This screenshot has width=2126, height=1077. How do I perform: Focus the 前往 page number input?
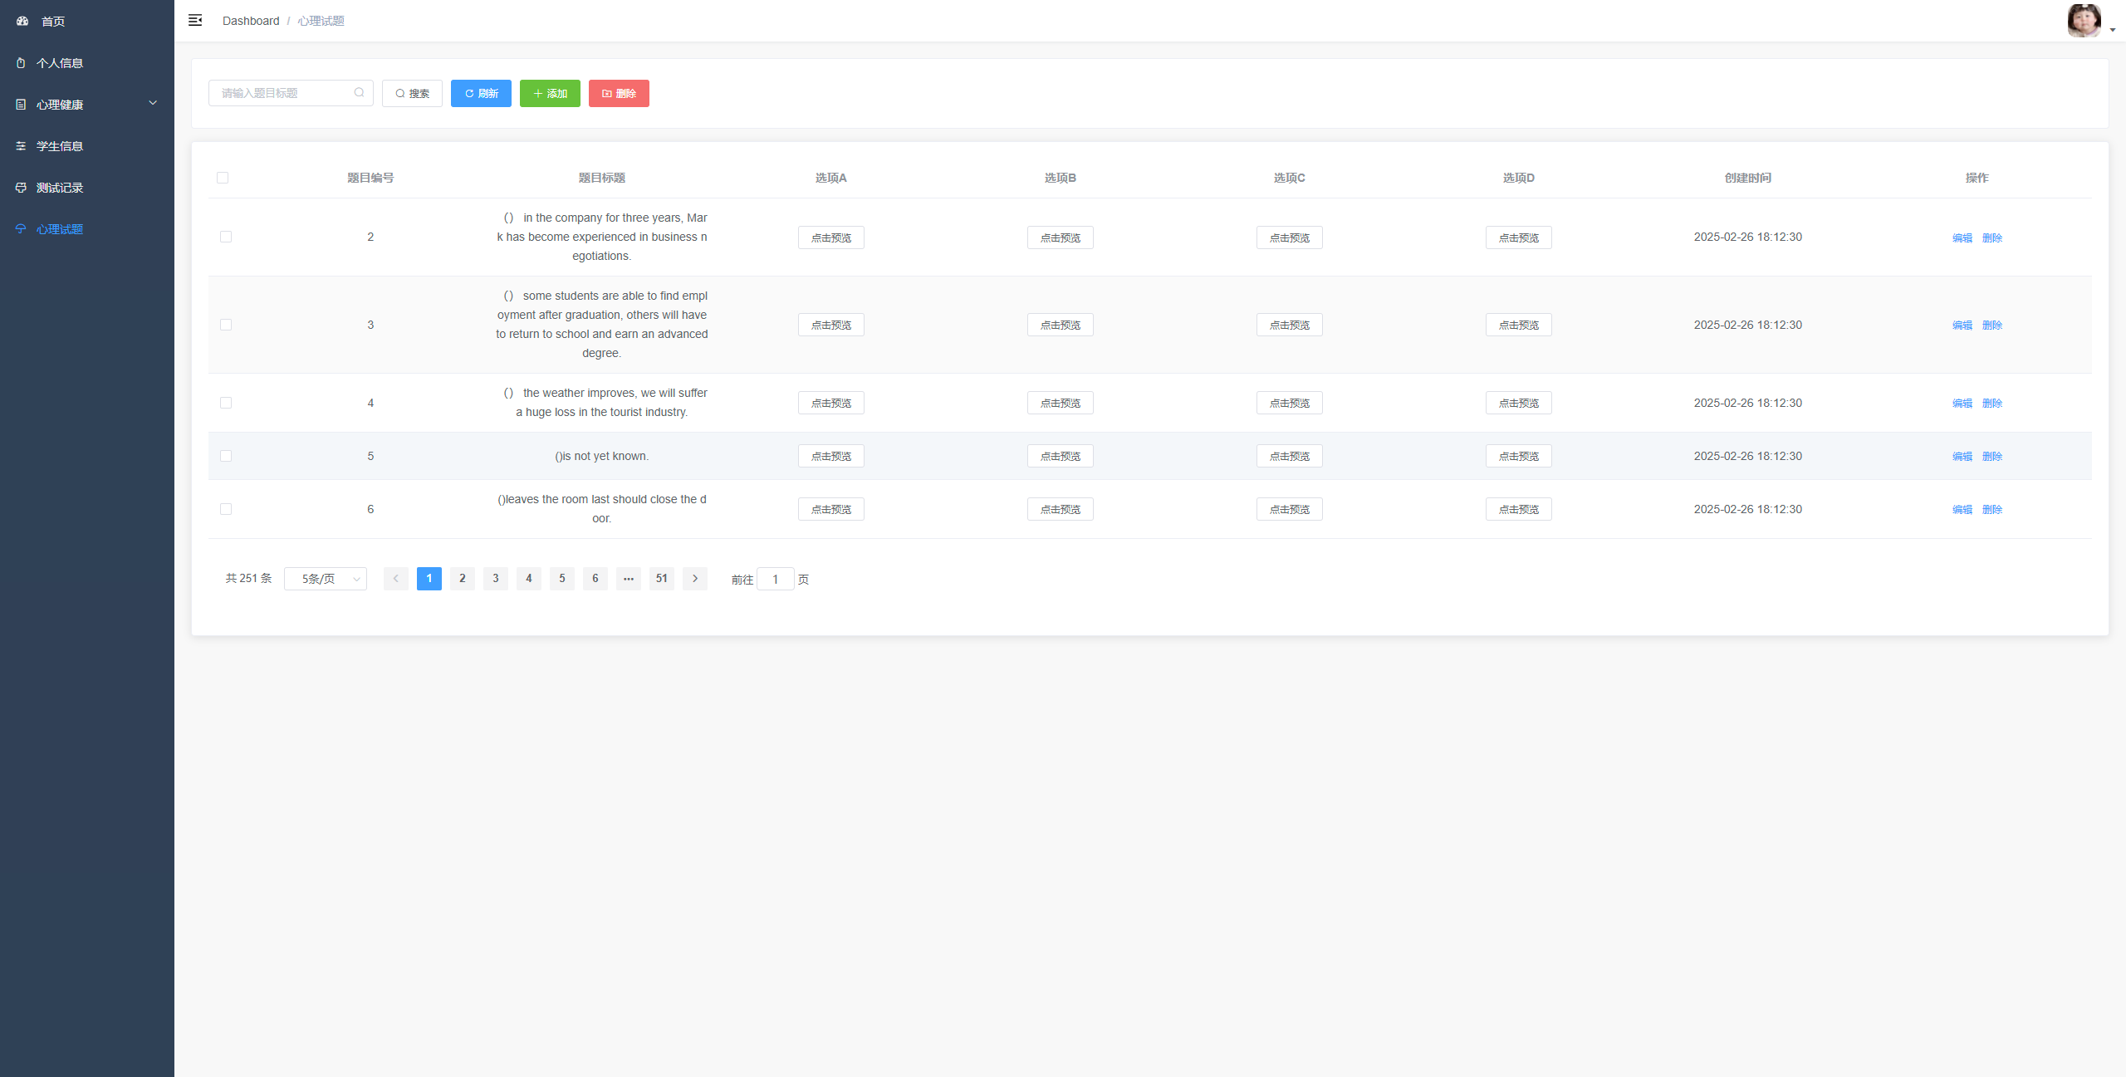[x=776, y=579]
